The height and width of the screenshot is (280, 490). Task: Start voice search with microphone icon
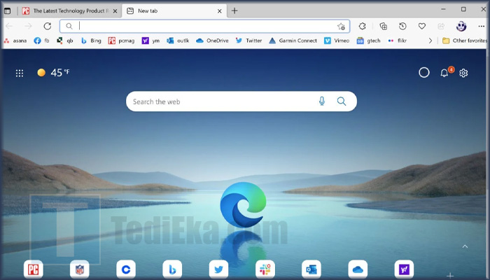(x=322, y=101)
